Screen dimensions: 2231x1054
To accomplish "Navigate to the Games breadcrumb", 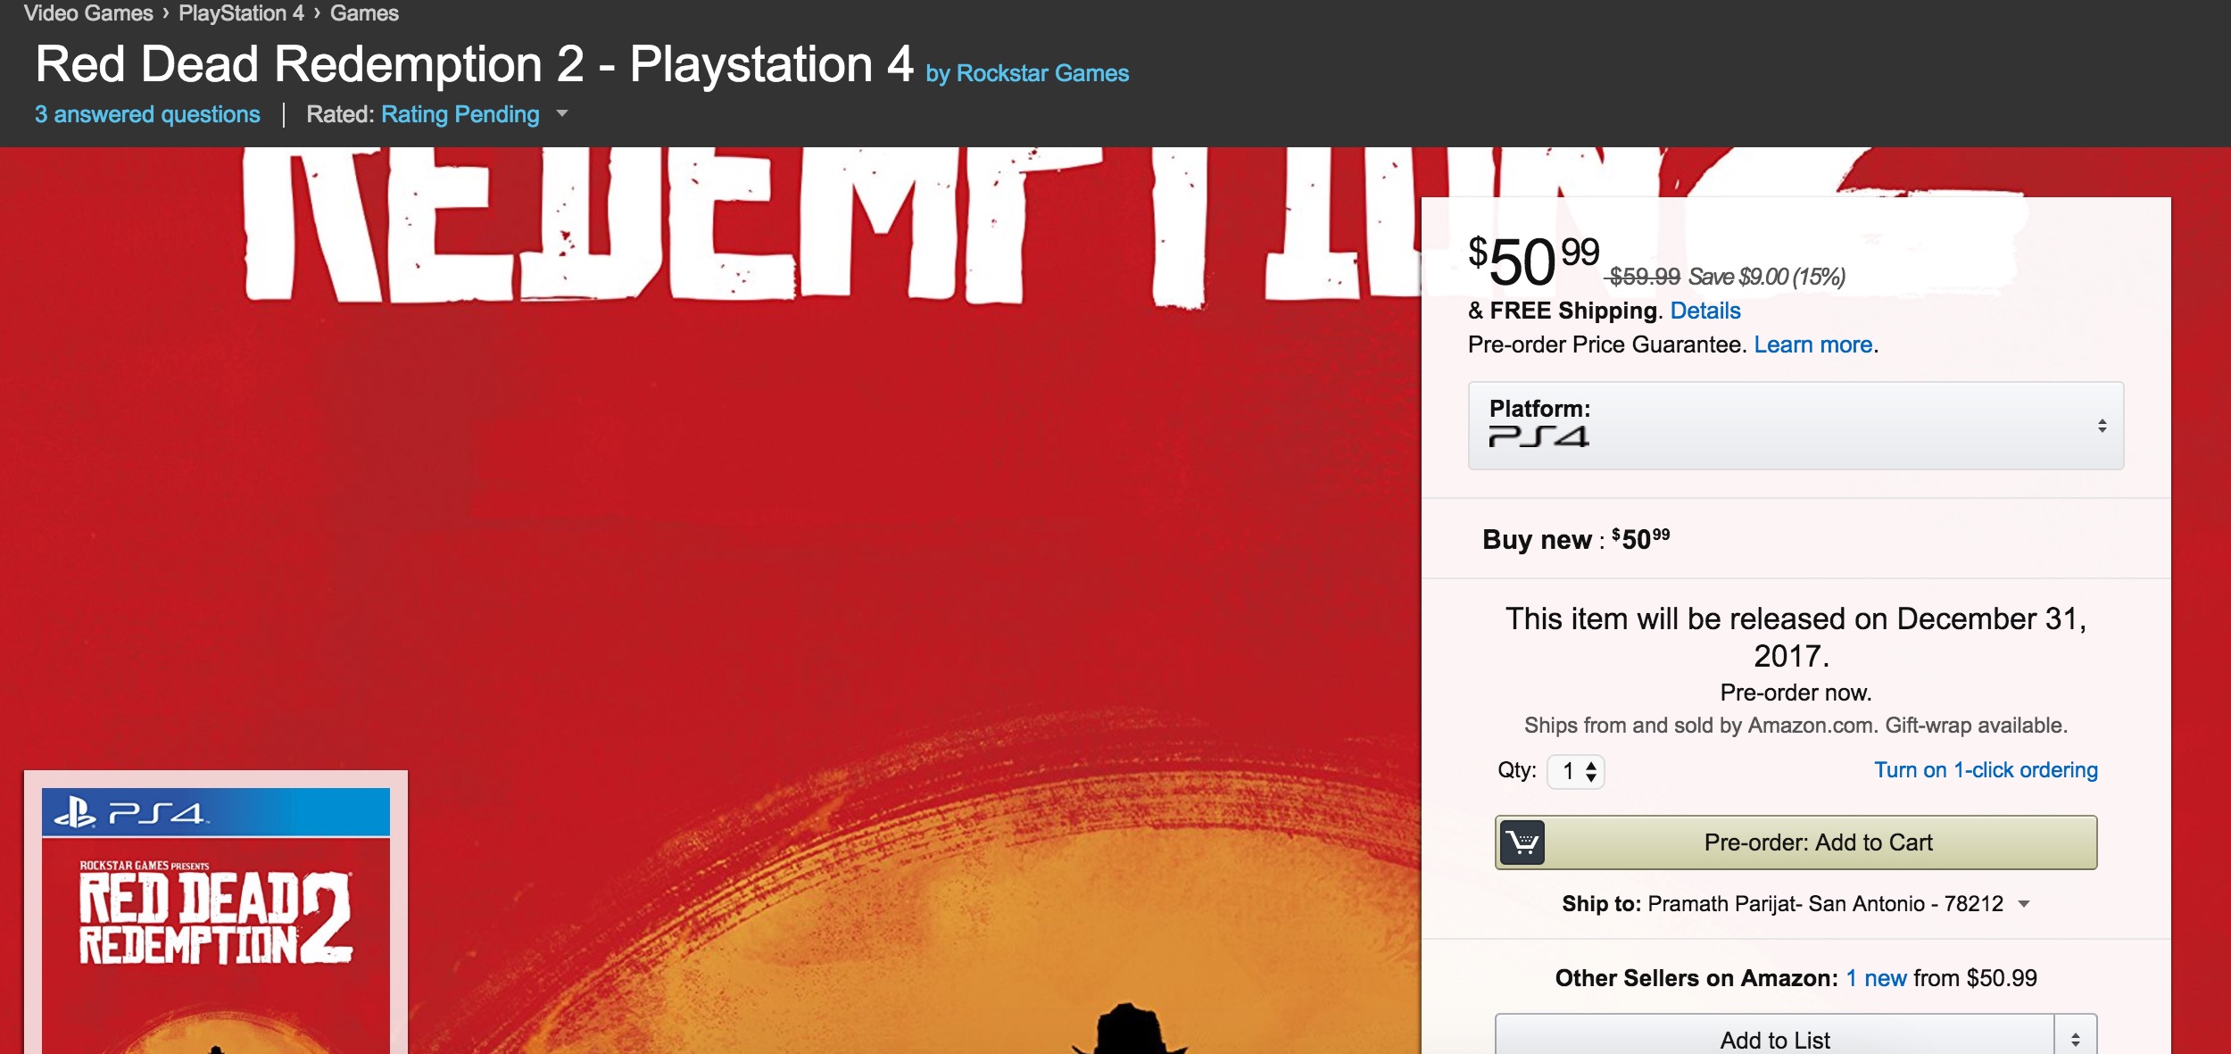I will click(364, 13).
